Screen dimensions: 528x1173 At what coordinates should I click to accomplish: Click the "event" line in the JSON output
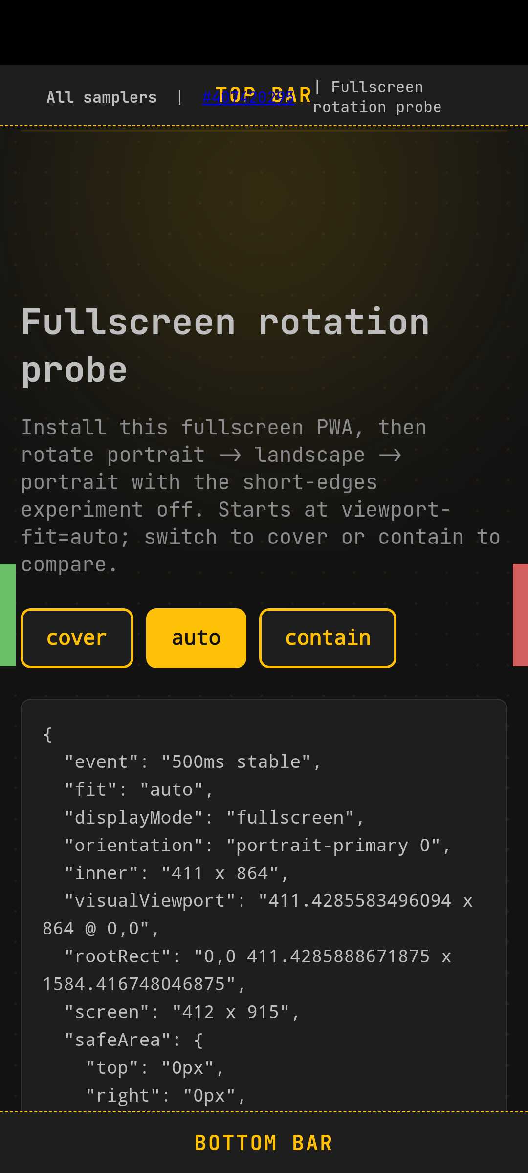[x=193, y=761]
